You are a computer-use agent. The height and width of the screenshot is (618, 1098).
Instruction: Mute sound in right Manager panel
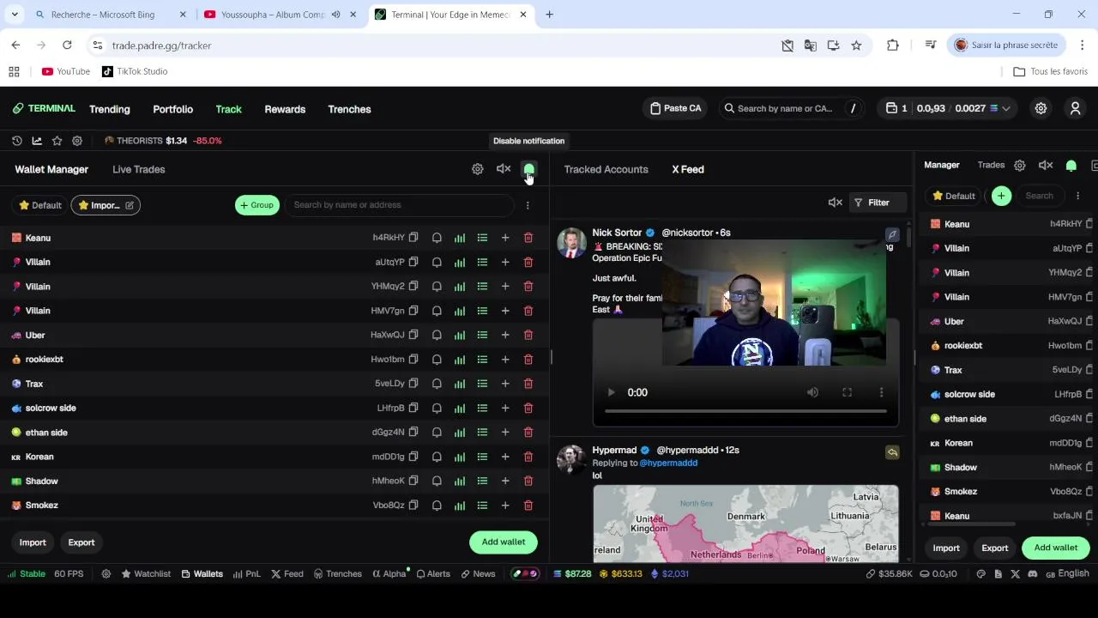[x=1046, y=165]
